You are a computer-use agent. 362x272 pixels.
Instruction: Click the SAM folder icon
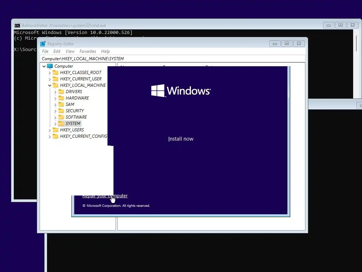(61, 104)
